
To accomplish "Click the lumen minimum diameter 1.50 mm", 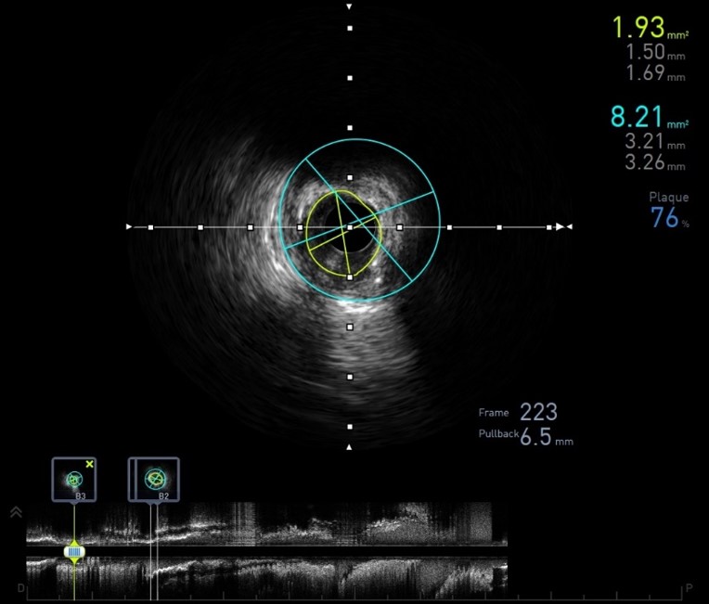I will click(638, 55).
